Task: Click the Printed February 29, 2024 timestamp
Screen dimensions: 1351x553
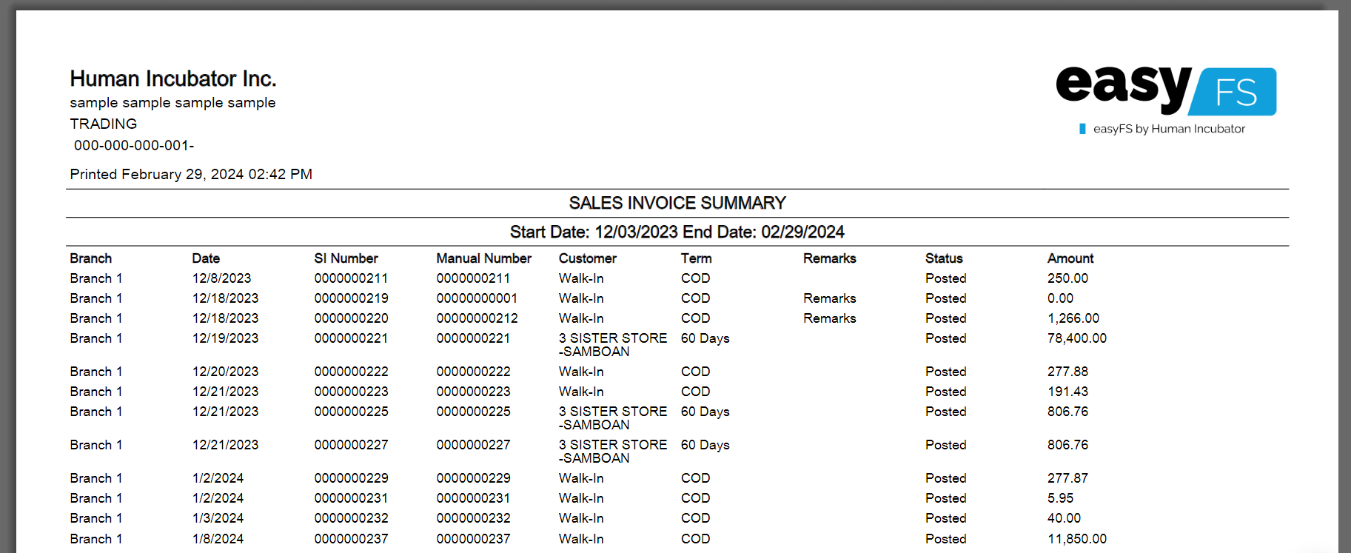Action: point(191,174)
